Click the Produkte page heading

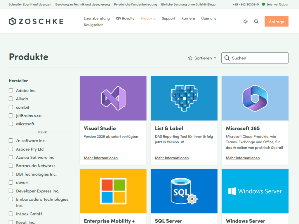coord(29,57)
